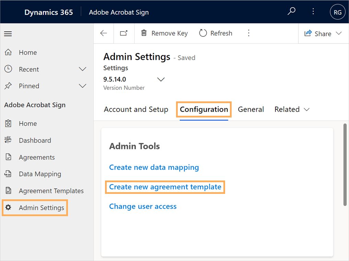This screenshot has width=349, height=261.
Task: Click the Refresh circular arrow icon
Action: (203, 33)
